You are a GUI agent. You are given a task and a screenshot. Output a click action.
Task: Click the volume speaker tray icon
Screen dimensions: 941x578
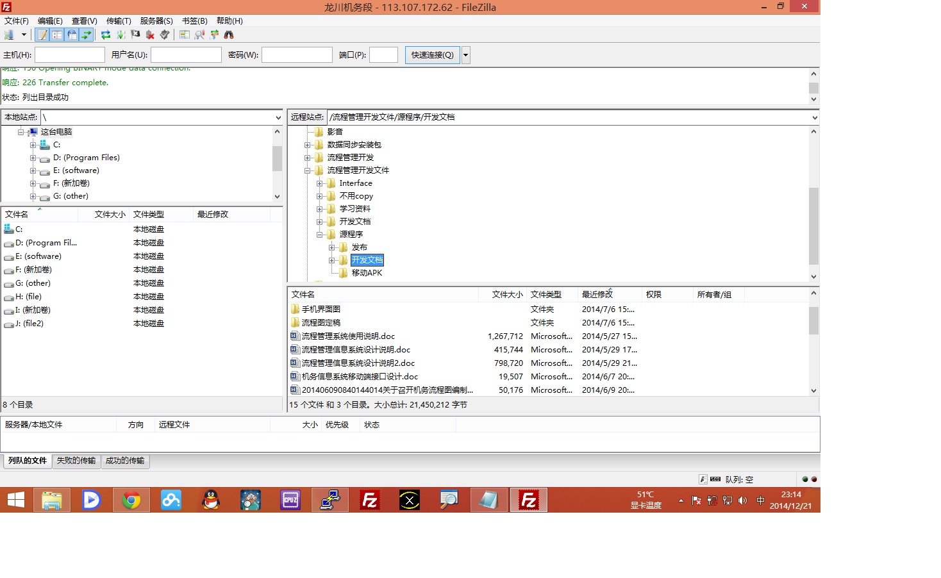click(742, 500)
